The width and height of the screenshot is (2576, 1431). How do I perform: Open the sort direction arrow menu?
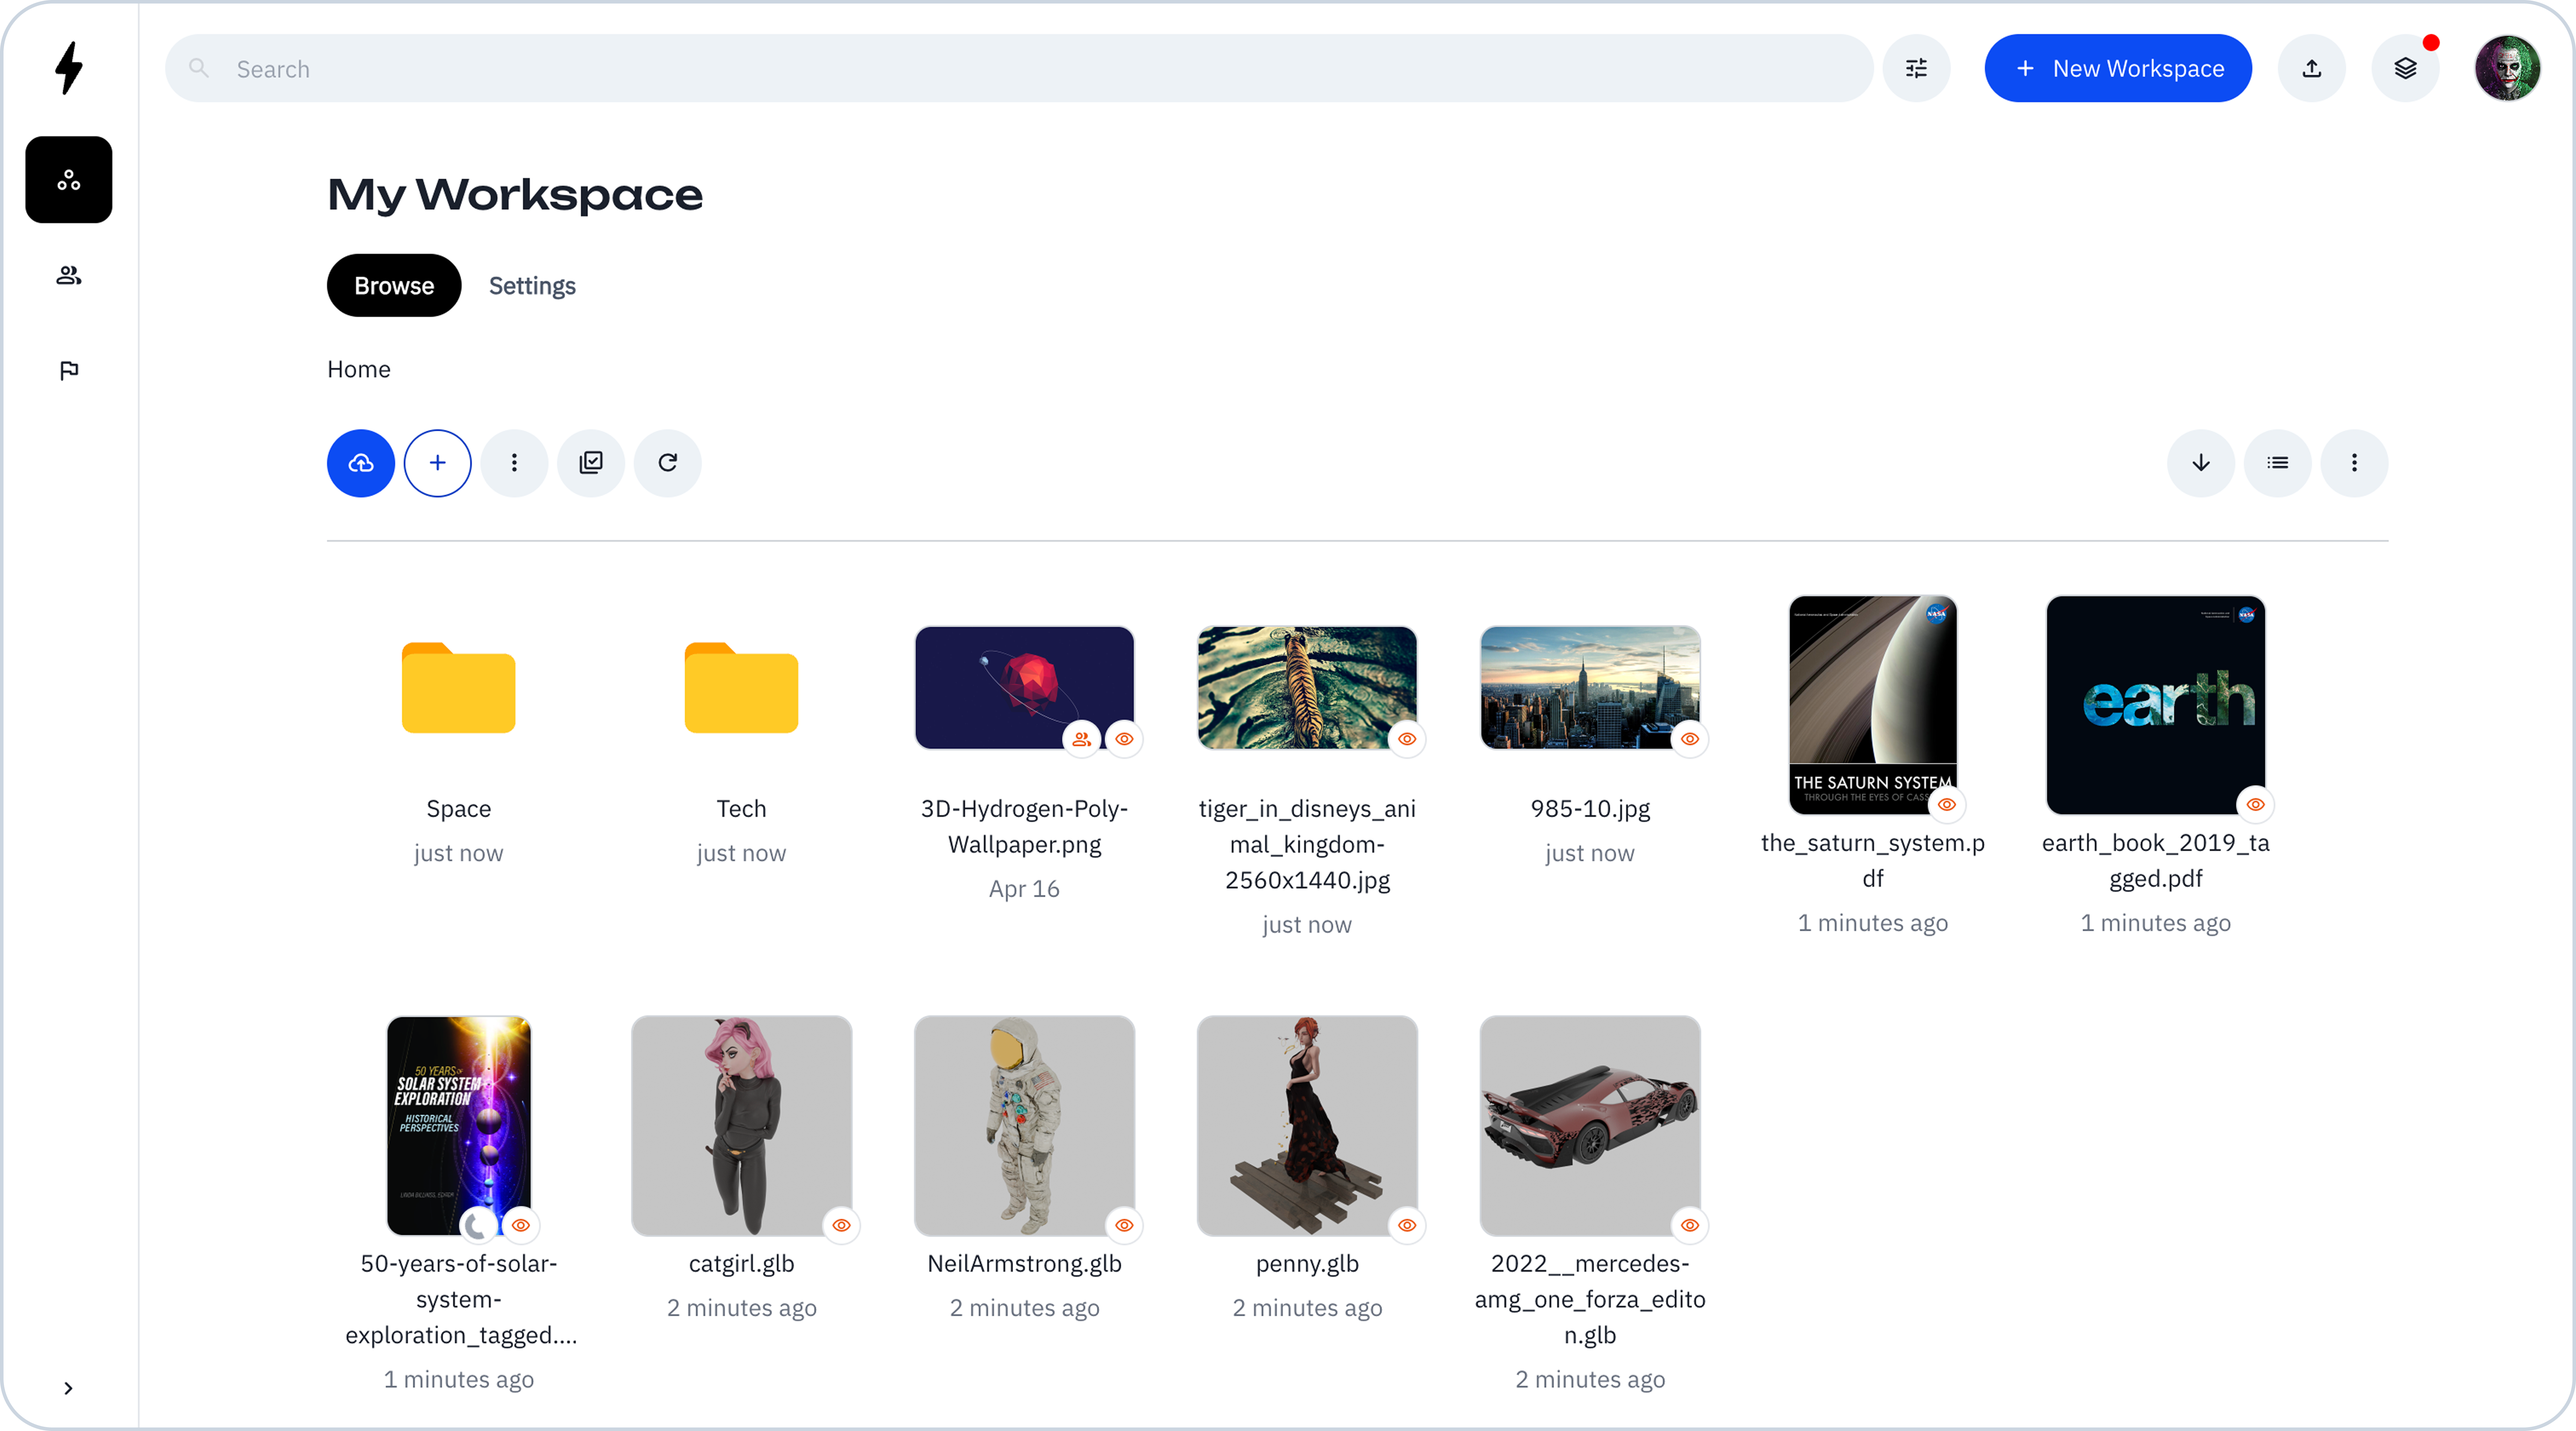tap(2200, 463)
